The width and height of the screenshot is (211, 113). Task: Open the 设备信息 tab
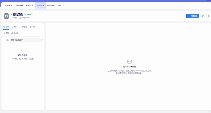point(9,5)
